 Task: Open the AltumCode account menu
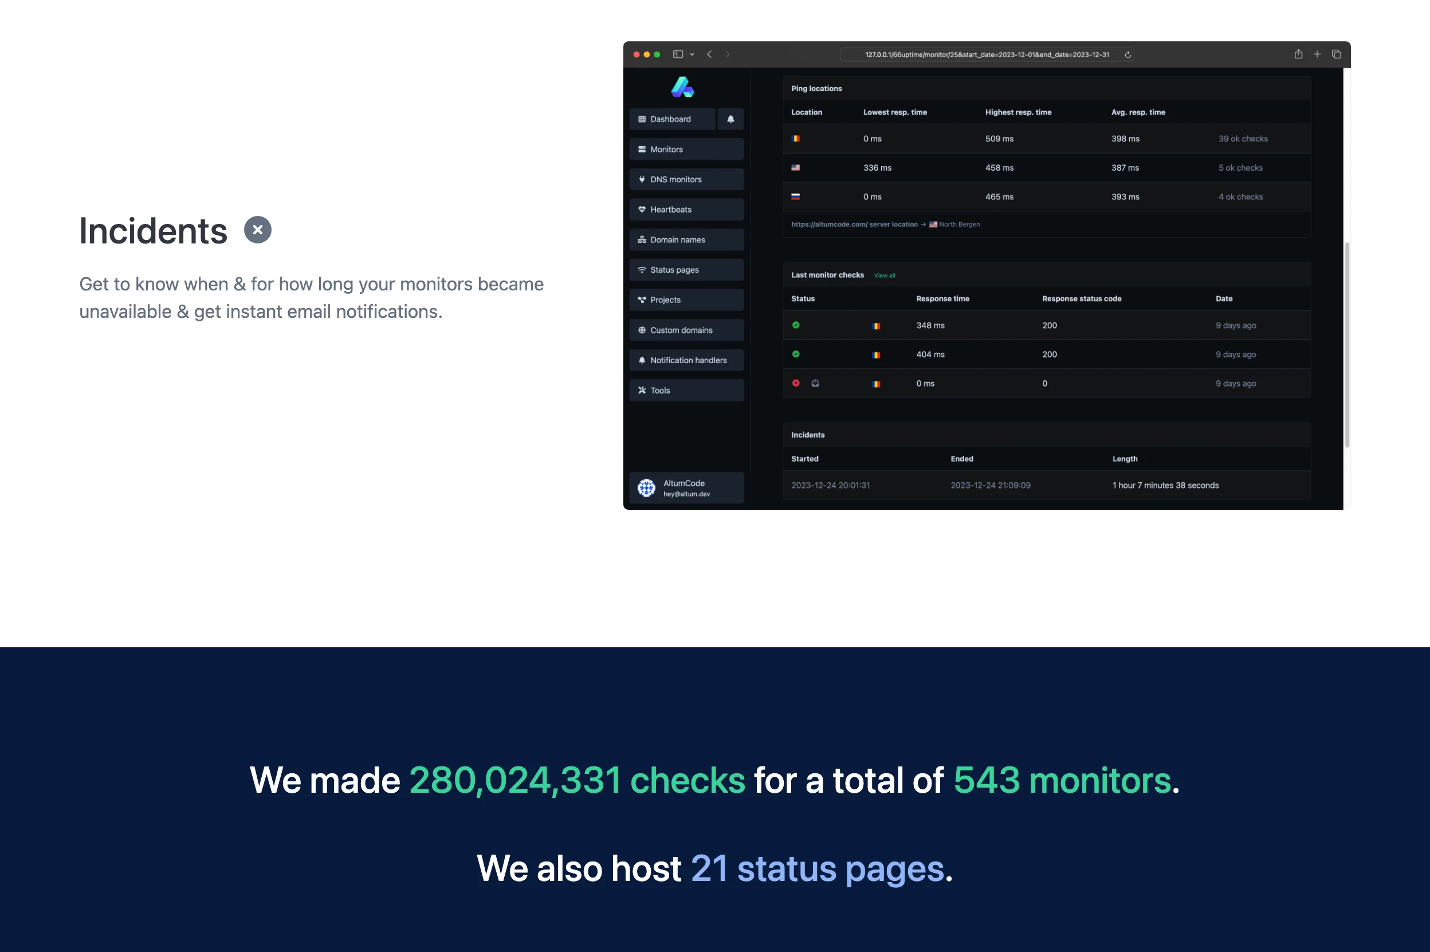coord(686,487)
